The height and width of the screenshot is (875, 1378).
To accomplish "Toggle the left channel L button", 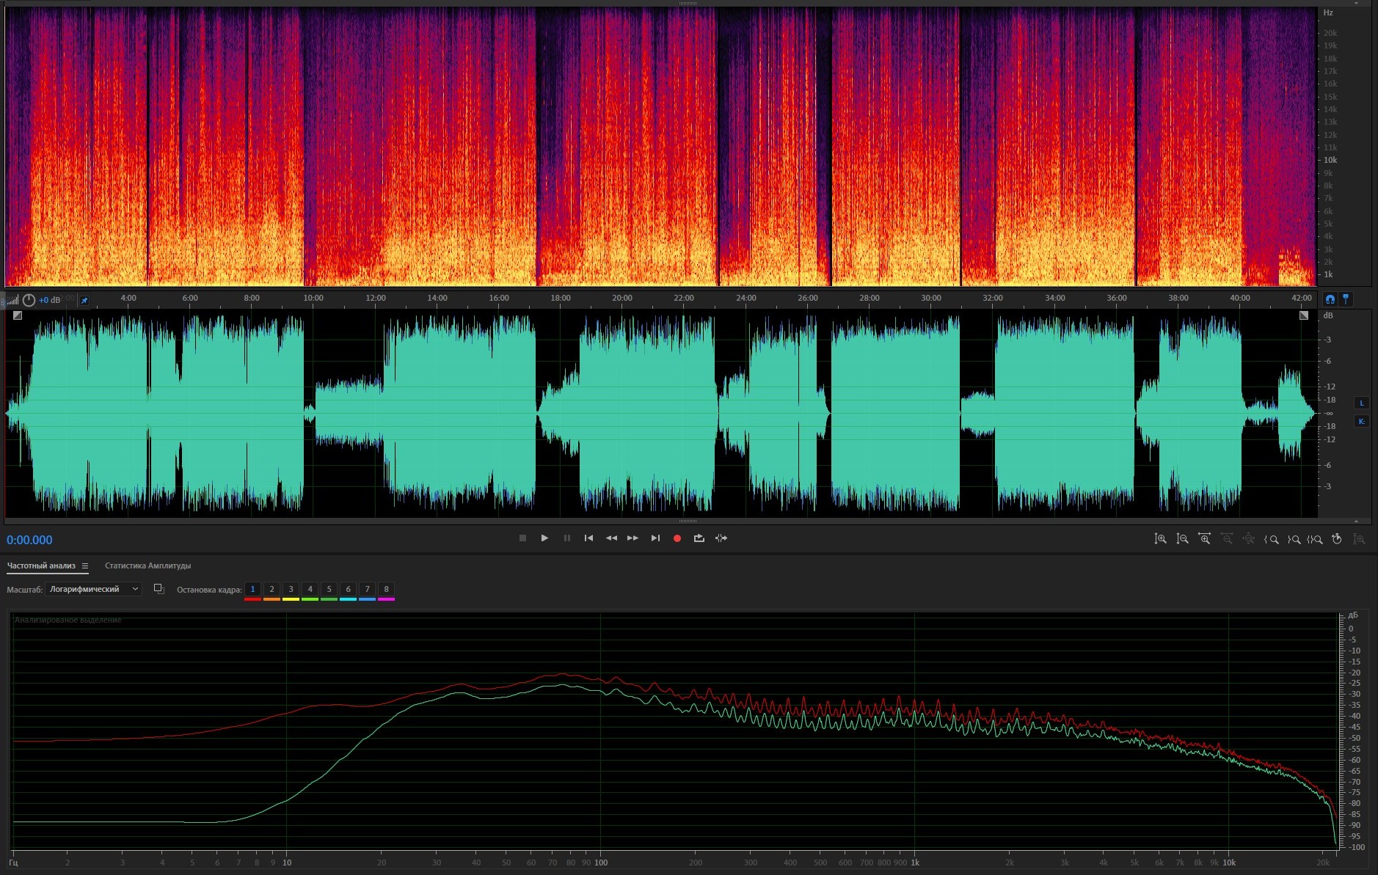I will pos(1361,403).
